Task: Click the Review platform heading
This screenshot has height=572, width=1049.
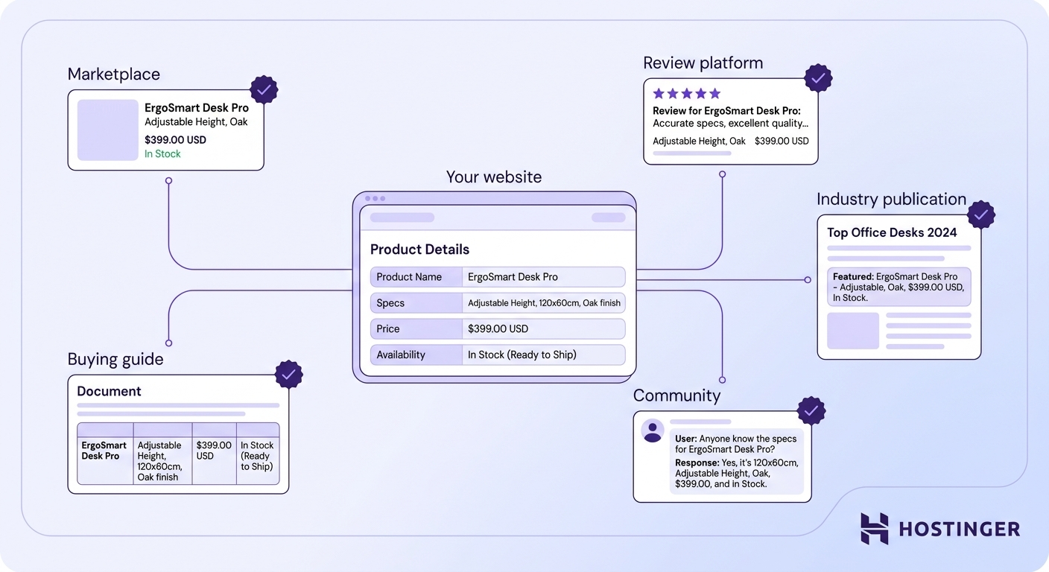Action: [703, 63]
